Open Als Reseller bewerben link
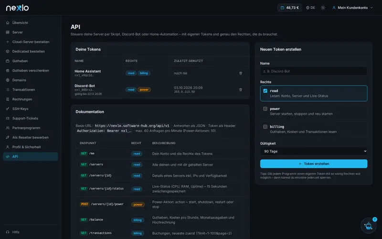The image size is (382, 239). click(31, 137)
